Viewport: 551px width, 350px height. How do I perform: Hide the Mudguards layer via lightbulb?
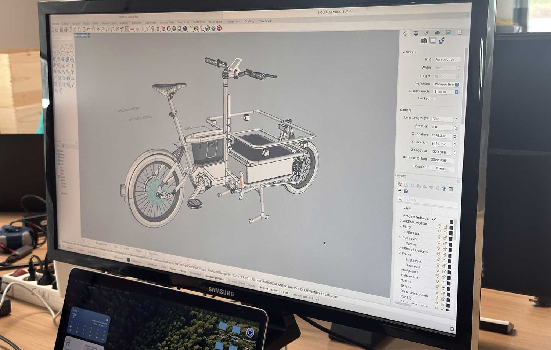[x=437, y=271]
